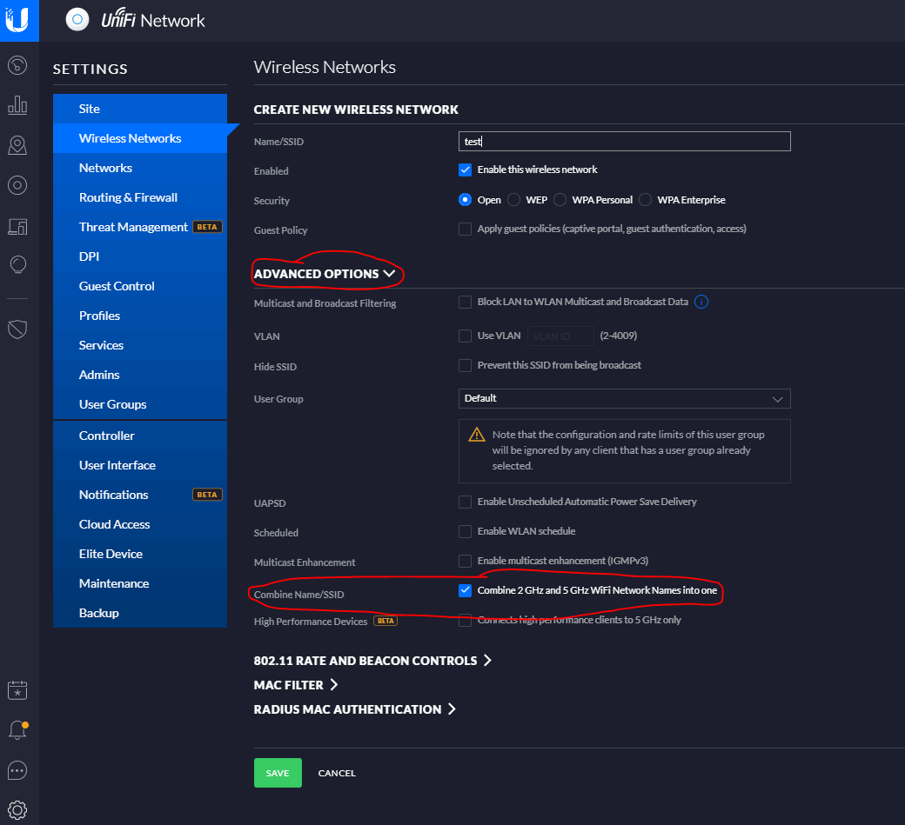The image size is (905, 825).
Task: Open the Settings gear icon
Action: (17, 809)
